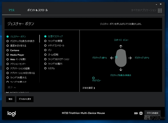The width and height of the screenshot is (168, 123).
Task: Click the logi logo
Action: click(12, 113)
